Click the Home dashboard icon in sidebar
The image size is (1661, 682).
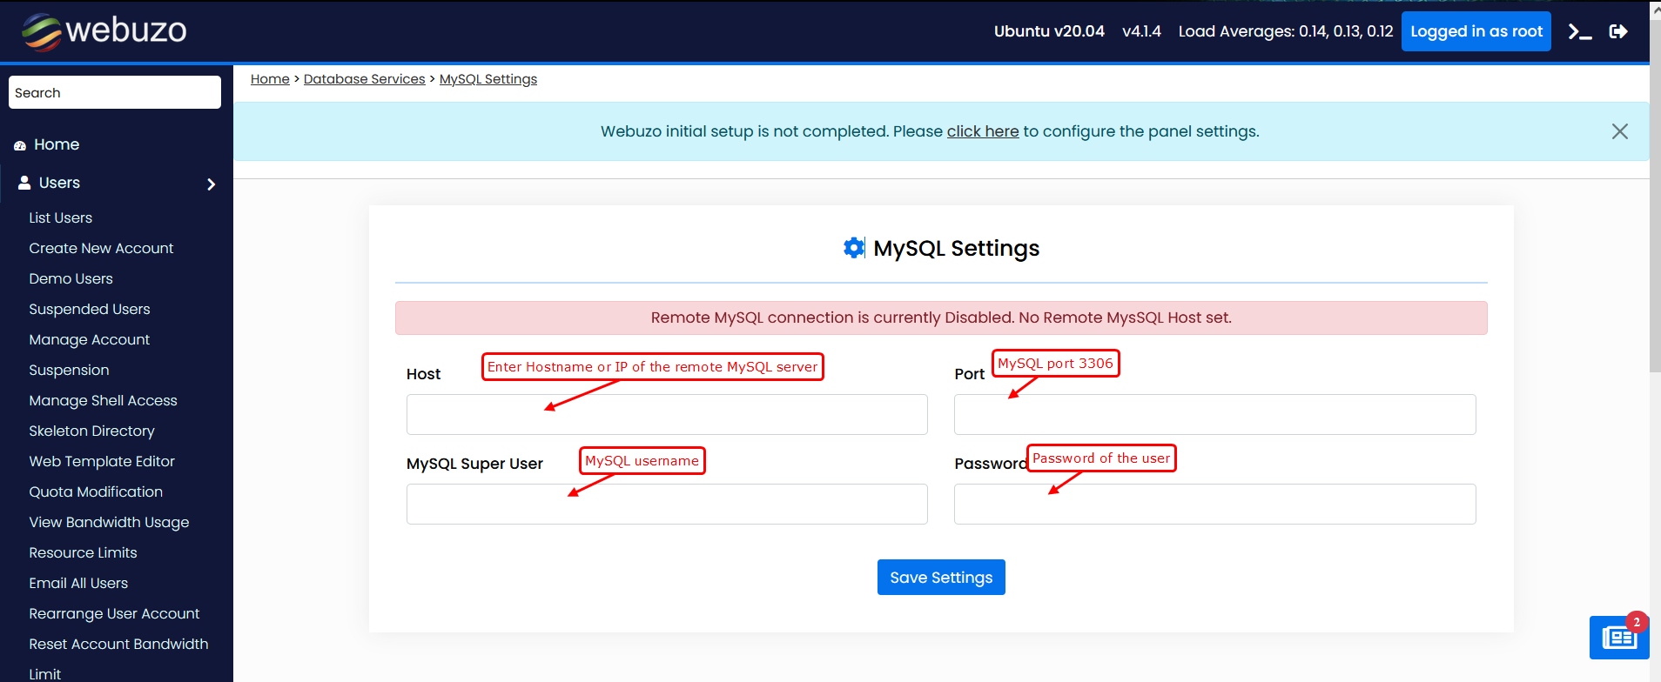click(x=20, y=145)
